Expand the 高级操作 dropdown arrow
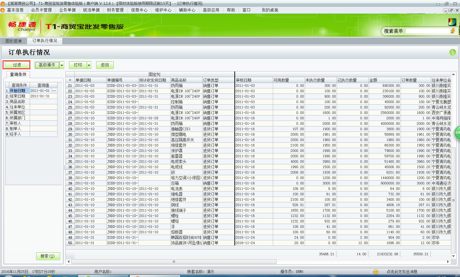Image resolution: width=460 pixels, height=277 pixels. [x=62, y=65]
